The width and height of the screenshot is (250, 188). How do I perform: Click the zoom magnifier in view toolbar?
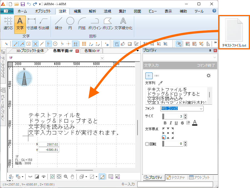click(66, 177)
